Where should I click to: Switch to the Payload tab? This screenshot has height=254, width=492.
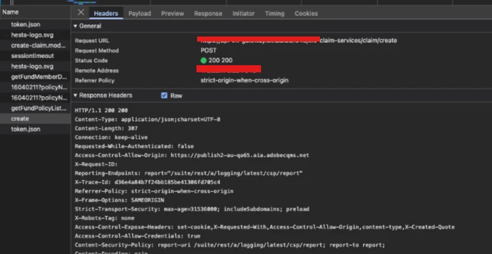tap(139, 13)
